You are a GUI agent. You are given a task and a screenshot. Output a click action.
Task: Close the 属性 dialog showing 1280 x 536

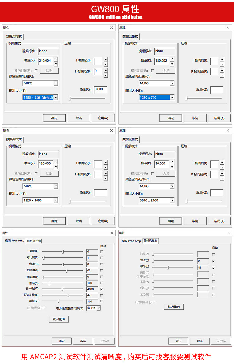click(x=111, y=28)
